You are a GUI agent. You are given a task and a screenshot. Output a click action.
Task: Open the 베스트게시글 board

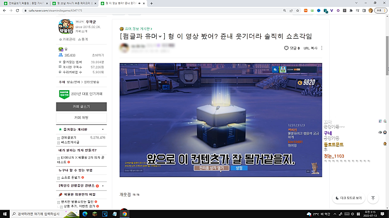pyautogui.click(x=70, y=142)
